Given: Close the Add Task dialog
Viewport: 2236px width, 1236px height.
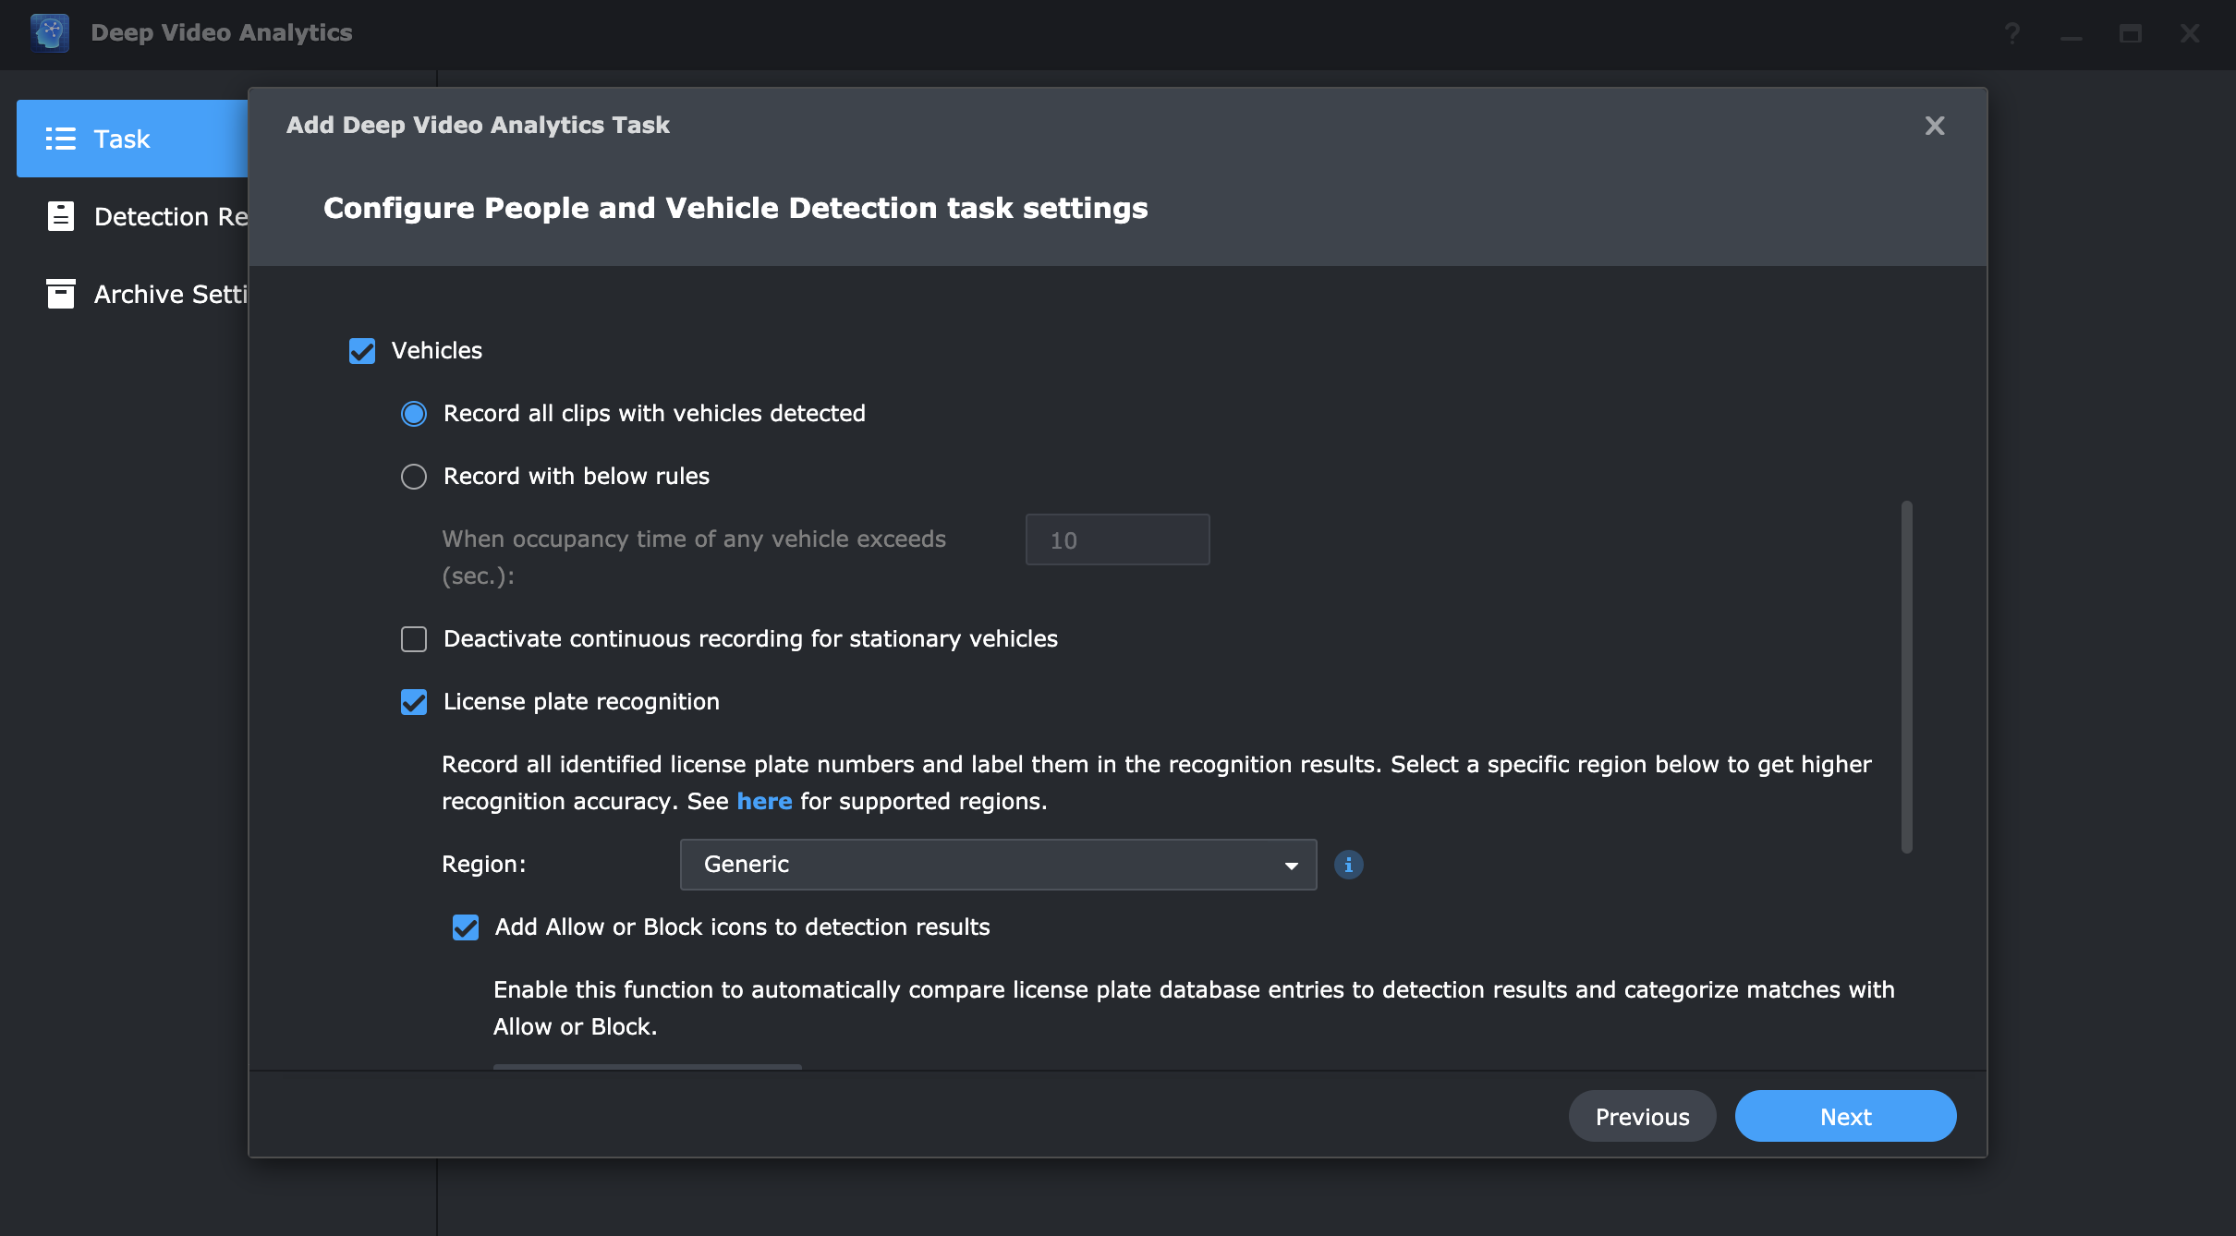Looking at the screenshot, I should [x=1935, y=126].
